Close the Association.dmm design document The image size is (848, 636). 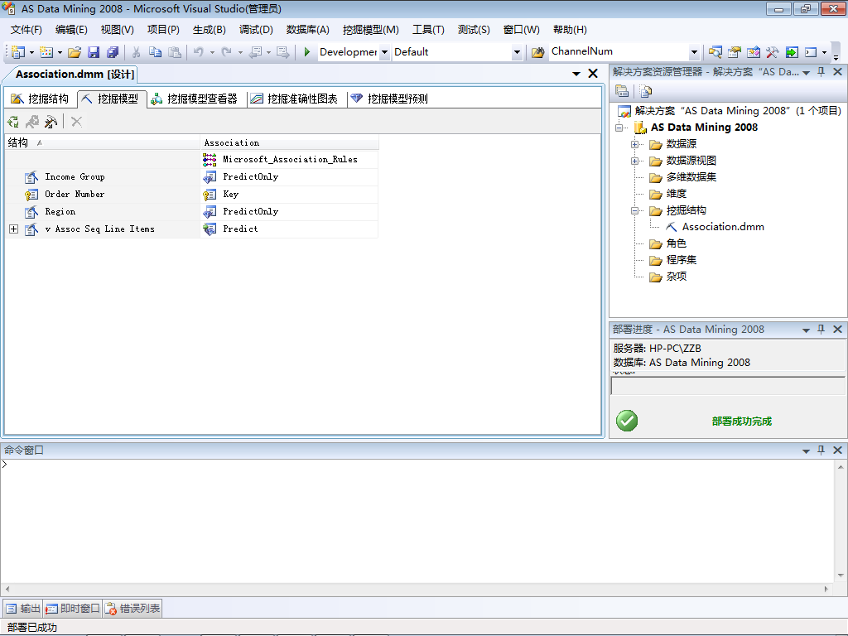click(593, 74)
